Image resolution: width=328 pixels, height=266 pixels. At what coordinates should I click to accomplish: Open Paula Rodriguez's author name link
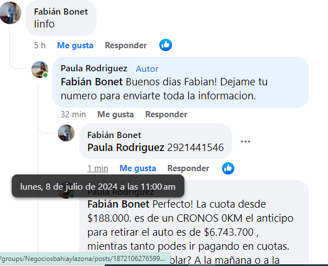click(94, 68)
